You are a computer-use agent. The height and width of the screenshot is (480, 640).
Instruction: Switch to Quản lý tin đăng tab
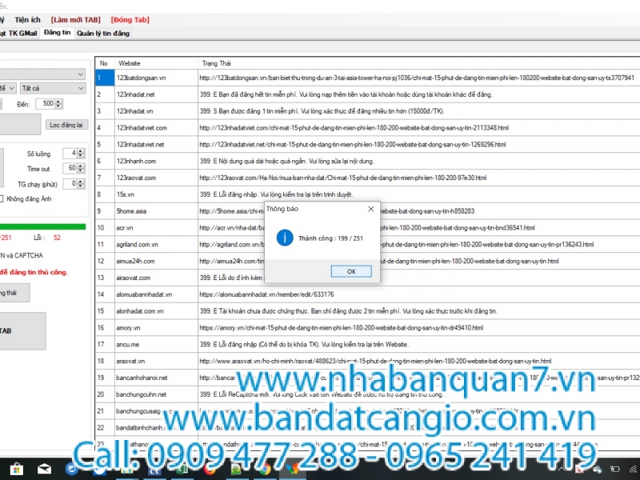click(103, 34)
